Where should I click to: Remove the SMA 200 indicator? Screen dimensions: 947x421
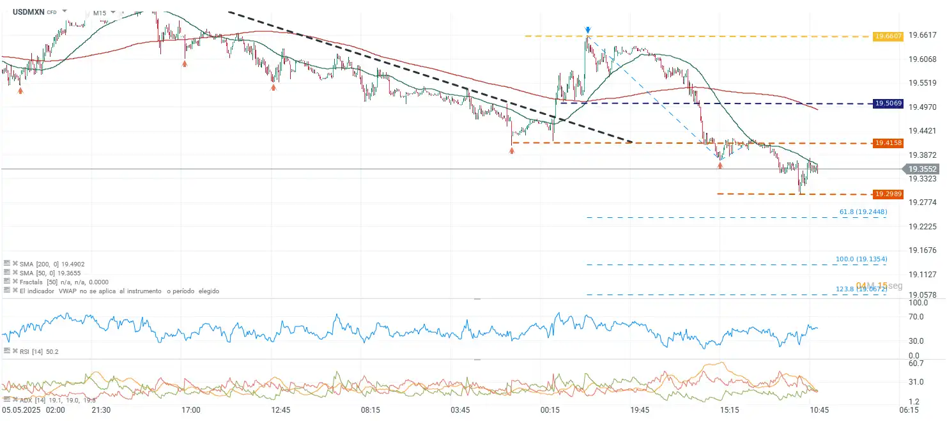tap(14, 263)
